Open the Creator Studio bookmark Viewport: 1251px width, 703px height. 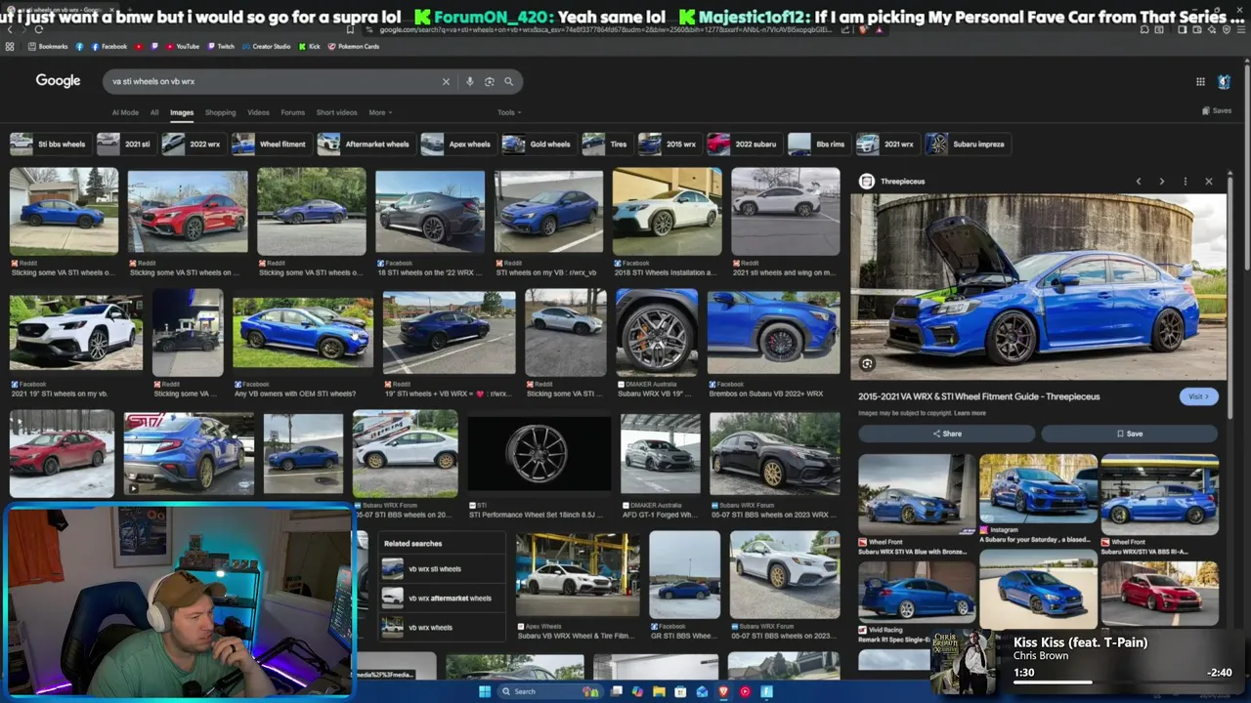[266, 47]
